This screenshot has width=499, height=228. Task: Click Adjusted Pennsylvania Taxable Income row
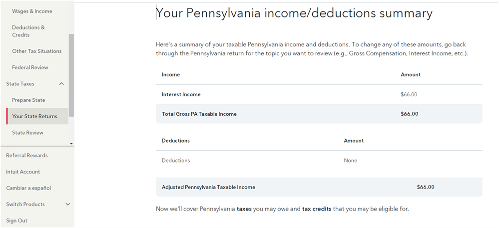319,187
